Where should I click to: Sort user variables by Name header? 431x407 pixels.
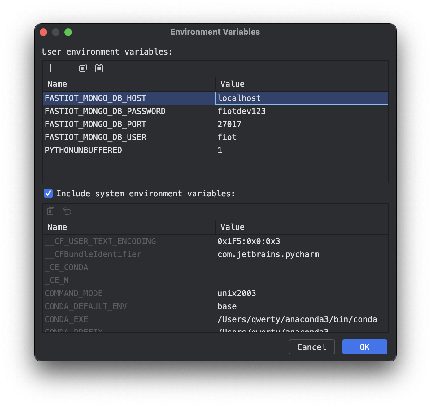click(x=129, y=84)
